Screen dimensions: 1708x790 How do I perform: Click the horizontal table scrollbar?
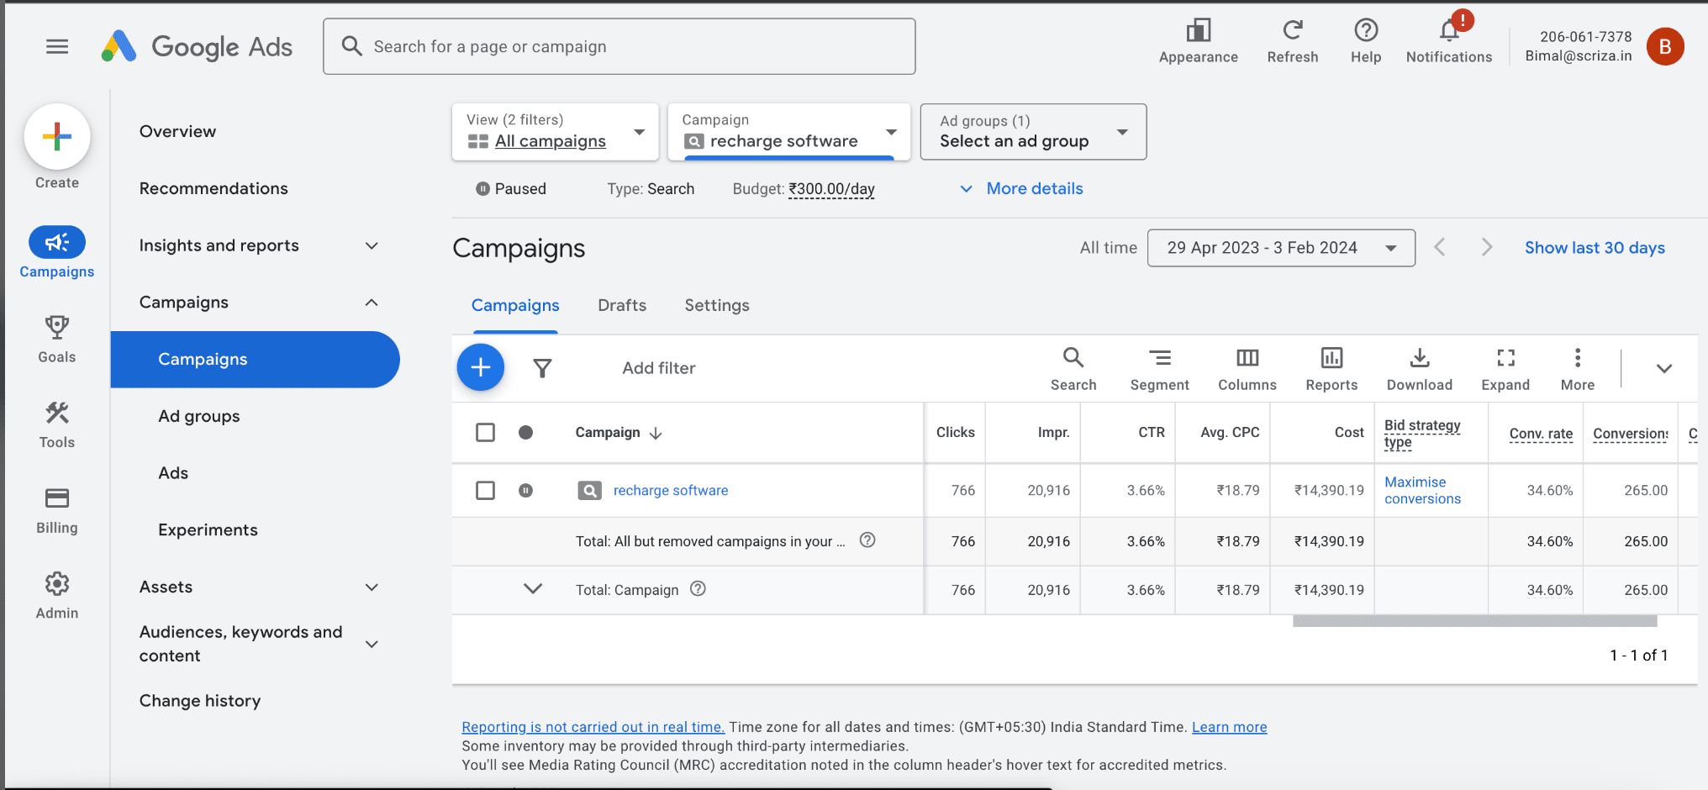click(x=1474, y=621)
